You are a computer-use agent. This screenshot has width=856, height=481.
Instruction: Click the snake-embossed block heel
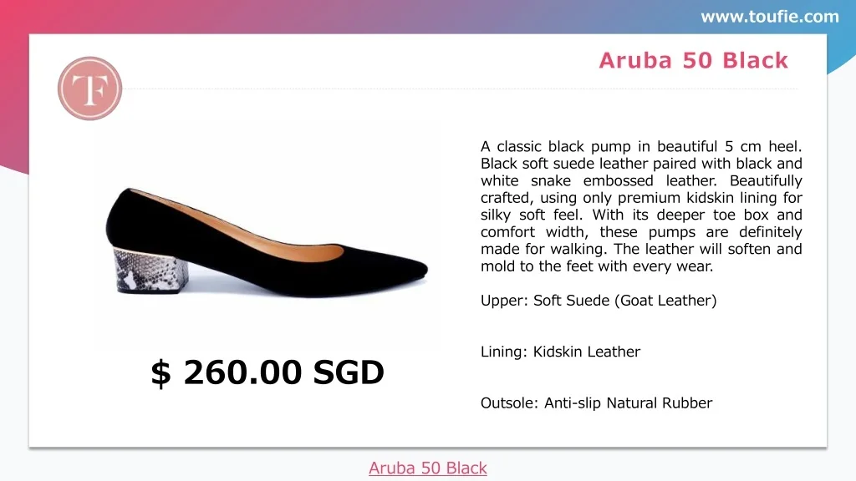click(150, 271)
